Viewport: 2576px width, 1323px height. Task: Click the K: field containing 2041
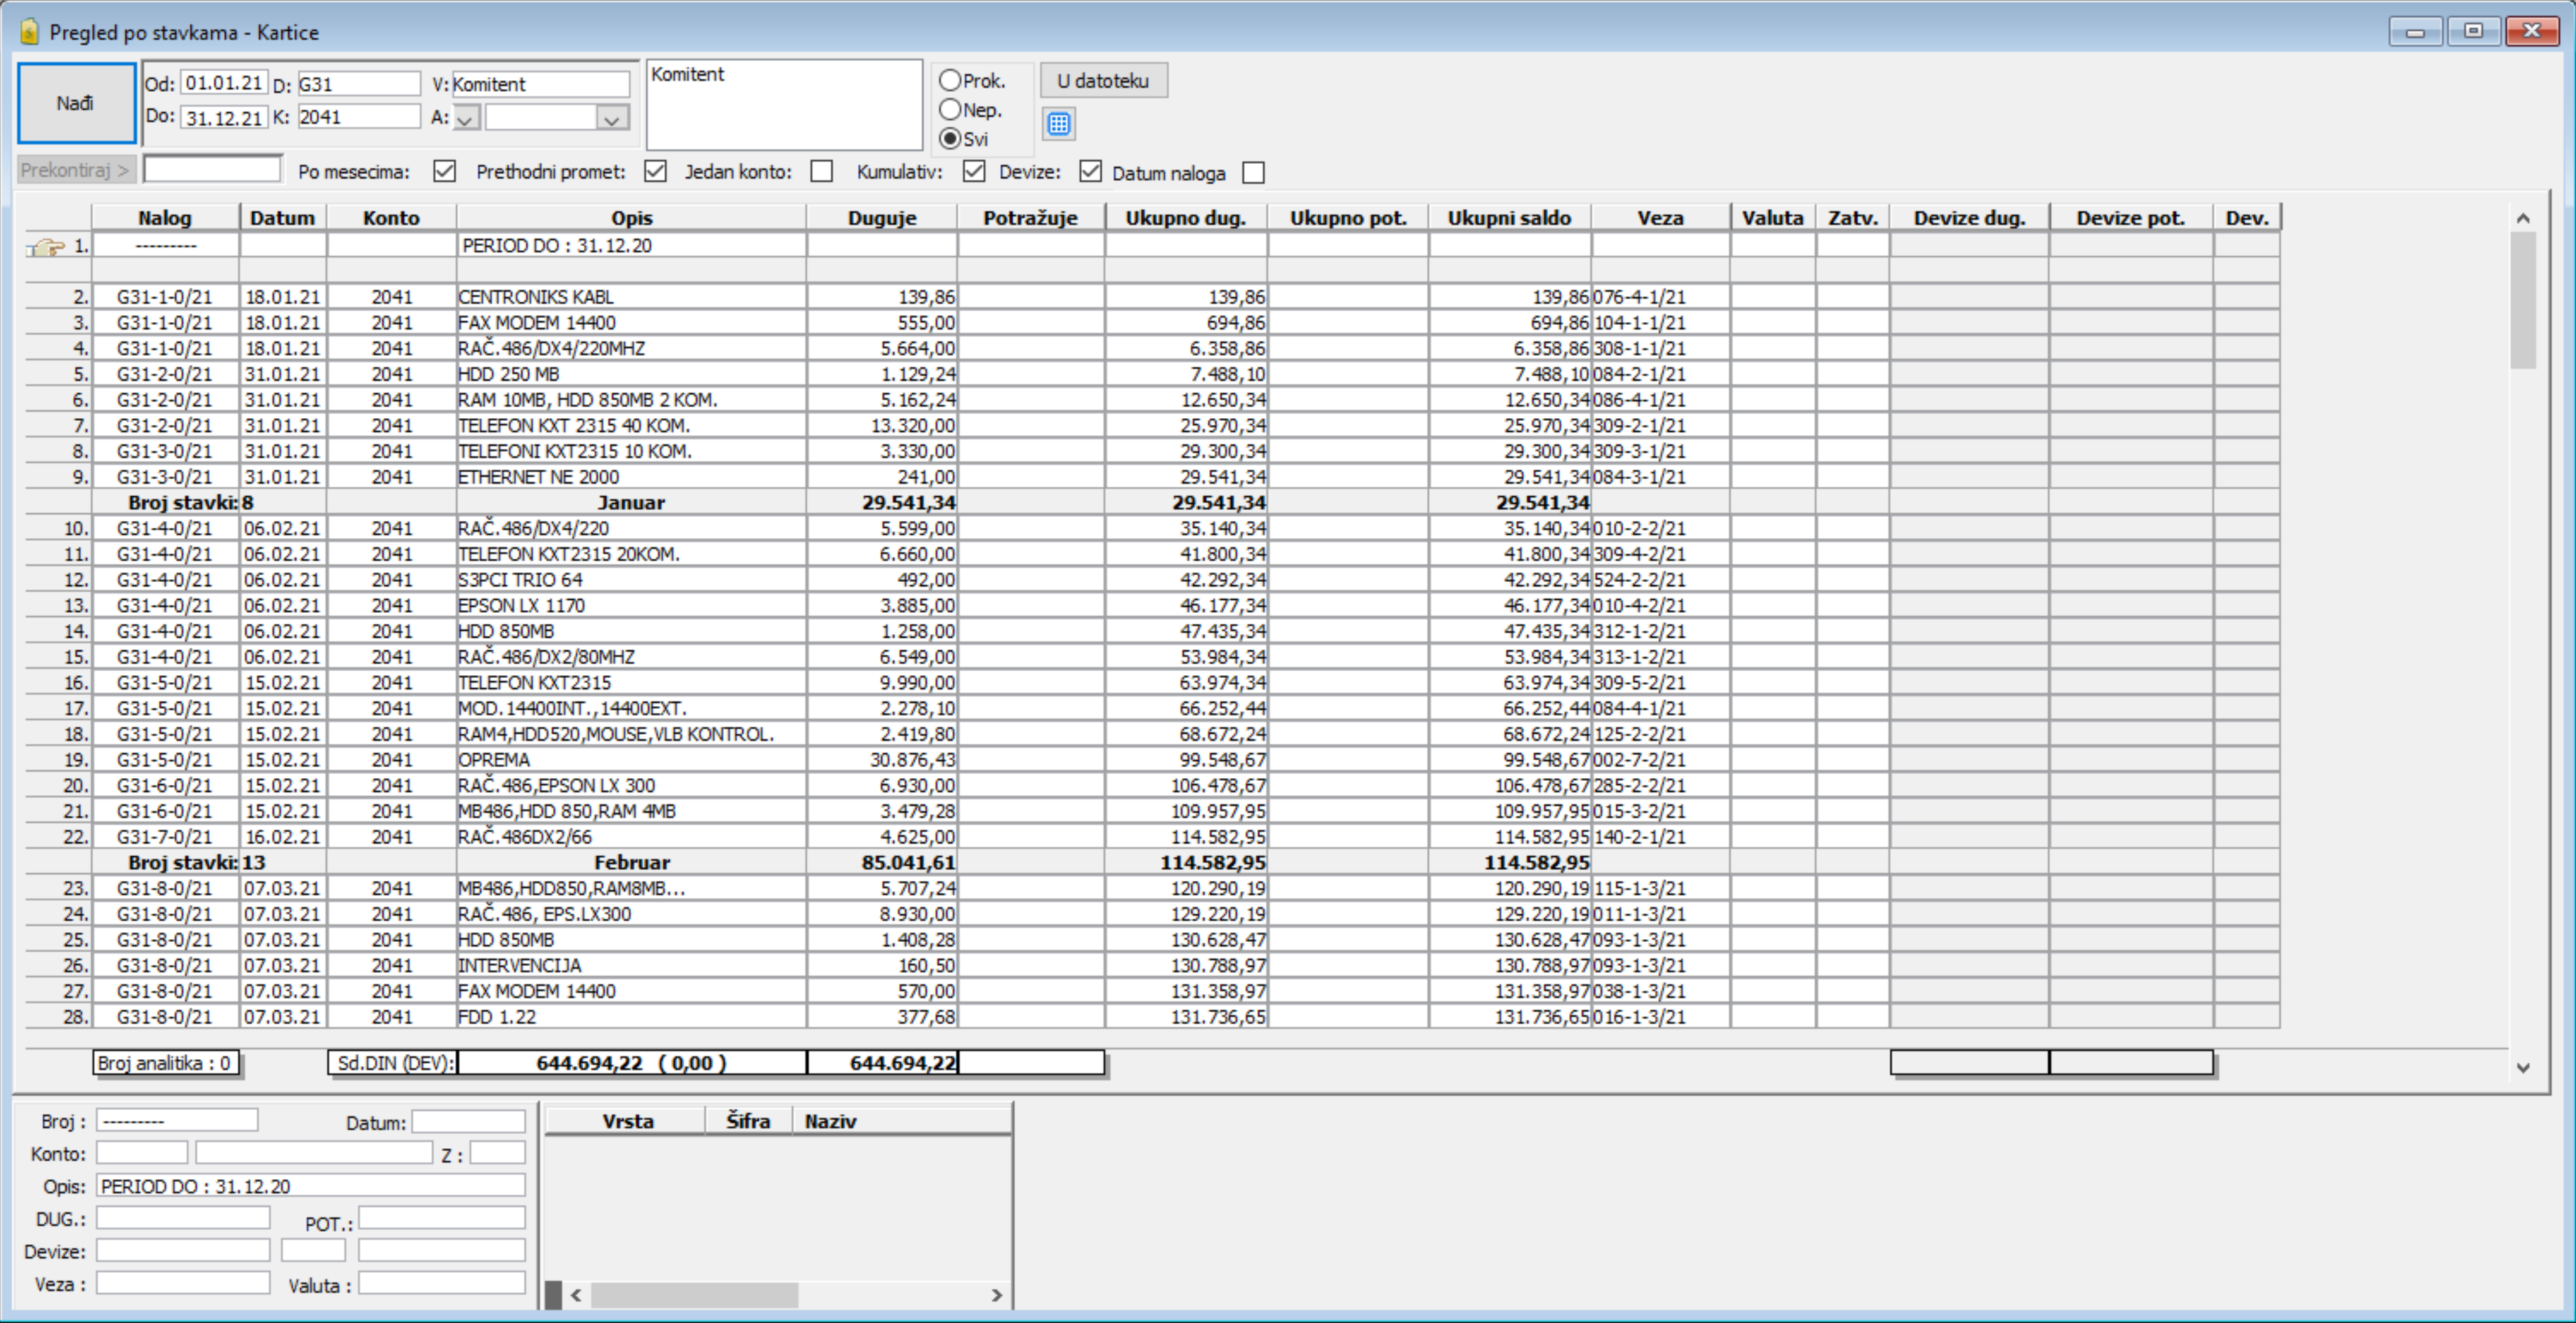[x=359, y=117]
